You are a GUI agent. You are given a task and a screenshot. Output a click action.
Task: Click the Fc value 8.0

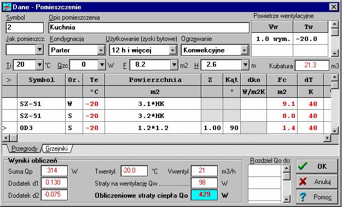[x=282, y=116]
